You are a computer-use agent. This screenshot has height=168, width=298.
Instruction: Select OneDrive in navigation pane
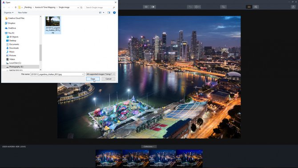11,28
